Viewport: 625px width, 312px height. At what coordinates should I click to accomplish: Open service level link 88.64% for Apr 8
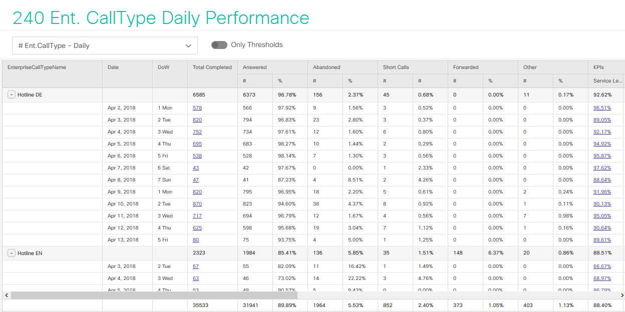602,180
